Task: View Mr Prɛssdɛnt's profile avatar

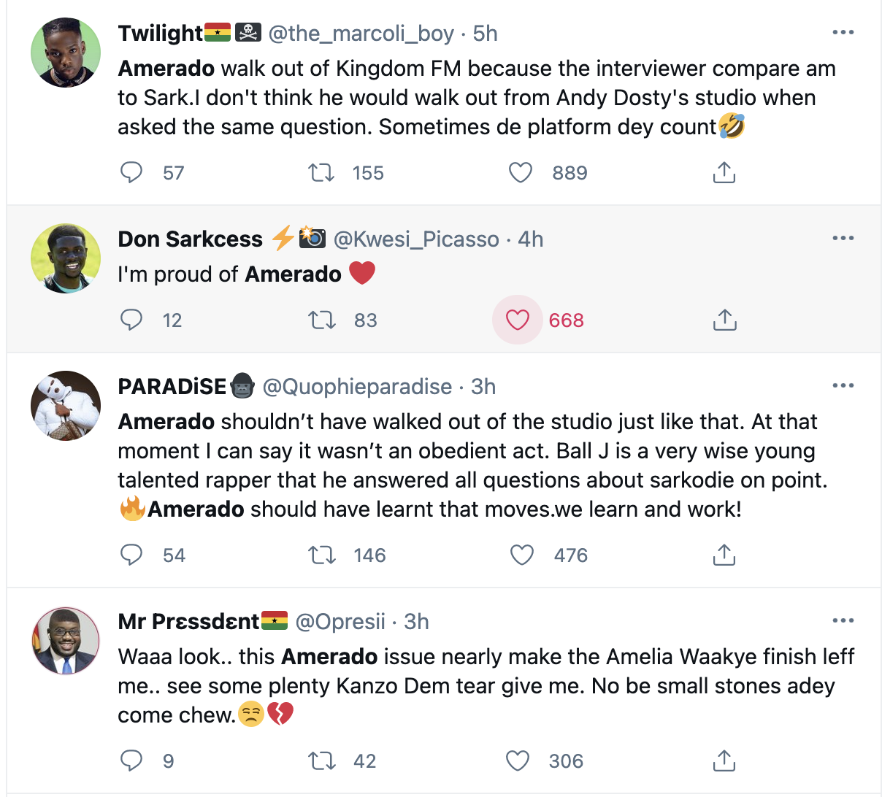Action: pos(66,641)
